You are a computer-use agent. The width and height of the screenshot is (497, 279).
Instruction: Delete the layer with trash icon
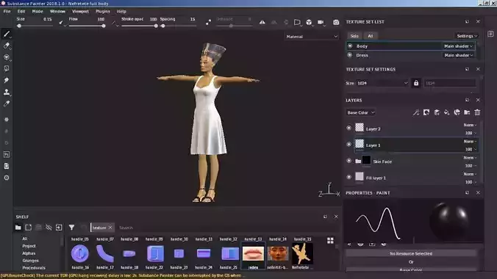coord(477,112)
